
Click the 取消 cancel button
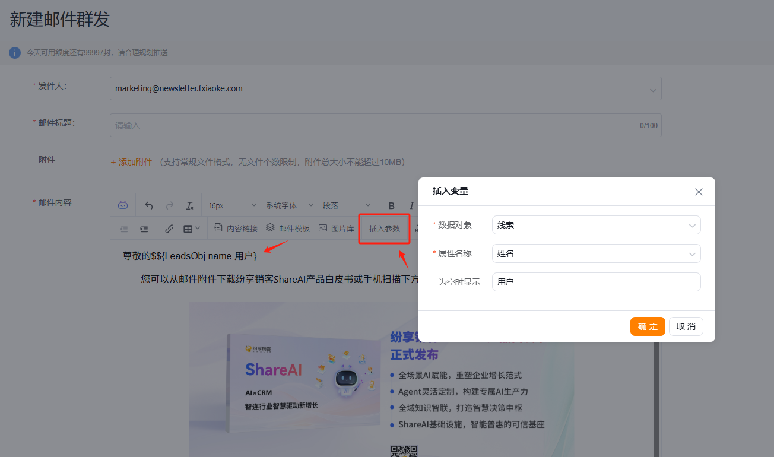pyautogui.click(x=686, y=326)
